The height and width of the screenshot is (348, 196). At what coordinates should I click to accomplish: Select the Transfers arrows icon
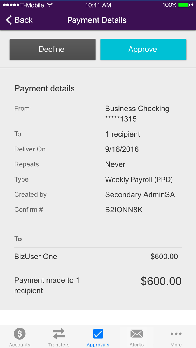pyautogui.click(x=59, y=333)
